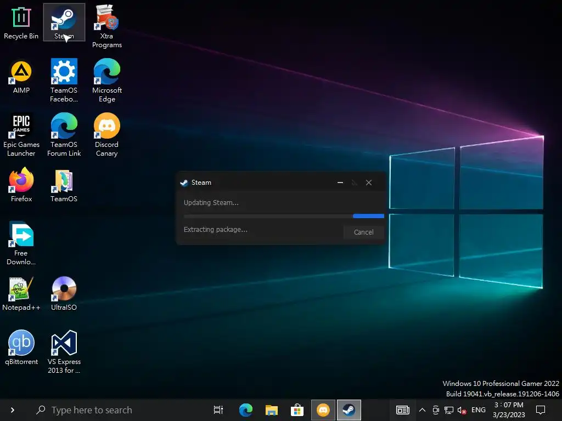
Task: Show hidden system tray icons
Action: point(422,410)
